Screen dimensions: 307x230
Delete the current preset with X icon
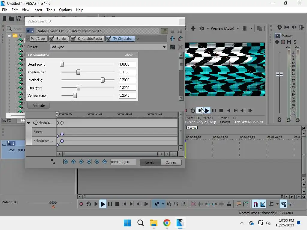coord(180,47)
